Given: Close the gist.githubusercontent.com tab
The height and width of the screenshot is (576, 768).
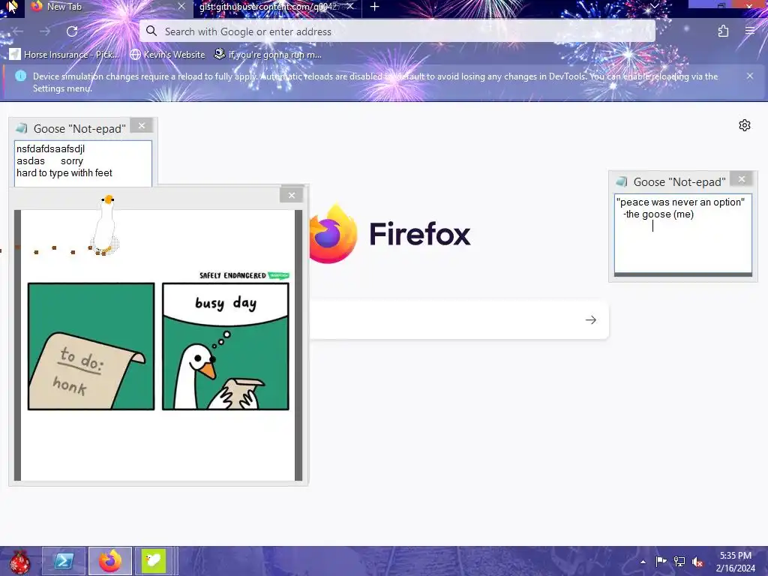Looking at the screenshot, I should point(350,6).
